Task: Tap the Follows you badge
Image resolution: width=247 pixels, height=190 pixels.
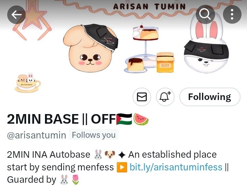Action: click(x=94, y=135)
